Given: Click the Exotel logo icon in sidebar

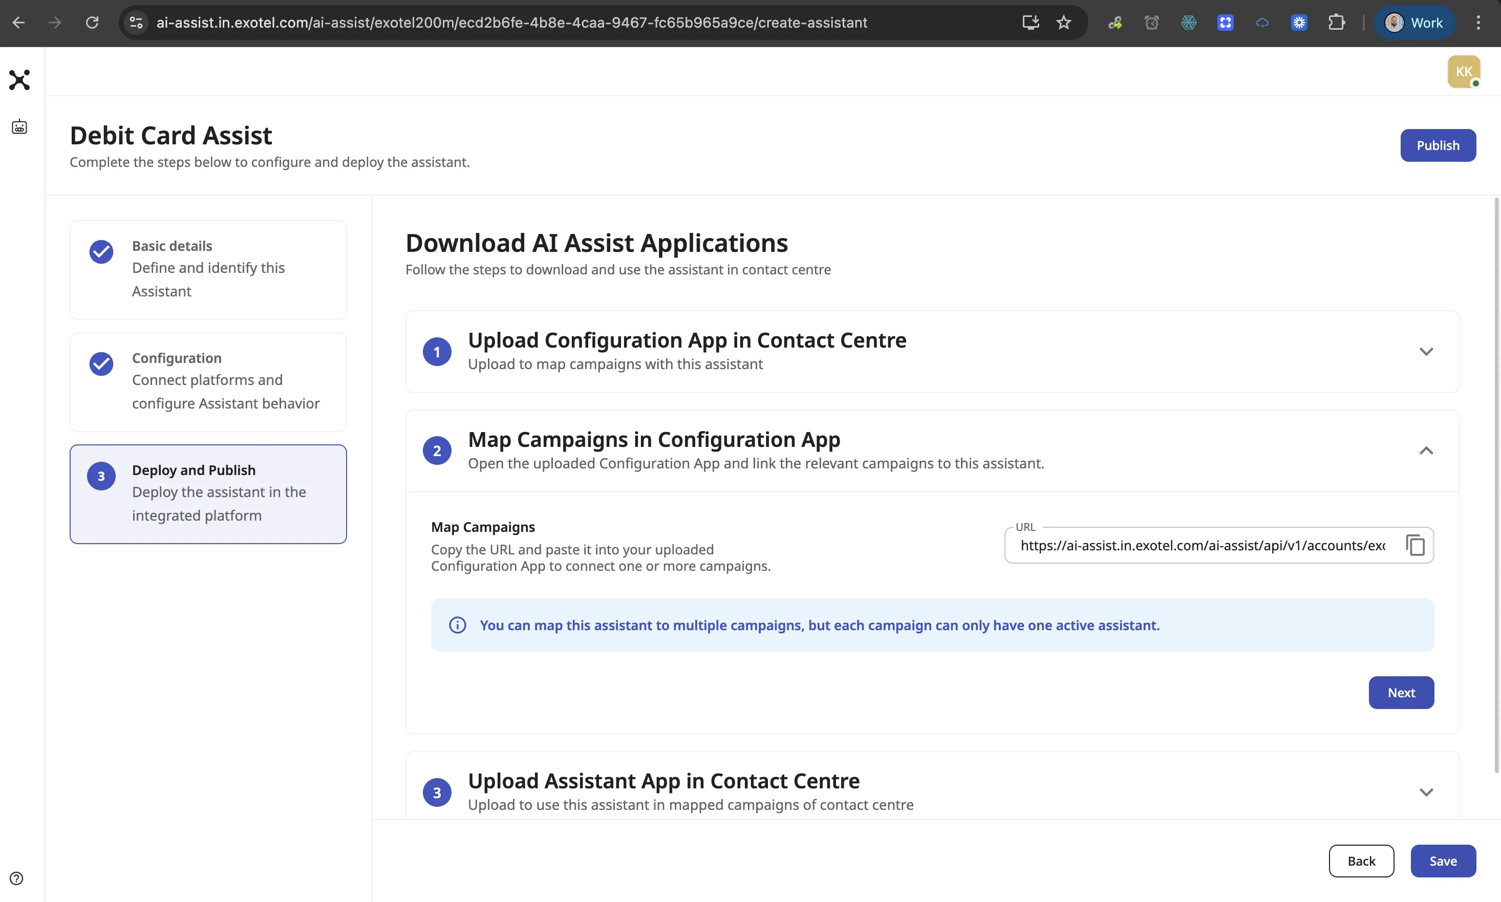Looking at the screenshot, I should pyautogui.click(x=19, y=80).
